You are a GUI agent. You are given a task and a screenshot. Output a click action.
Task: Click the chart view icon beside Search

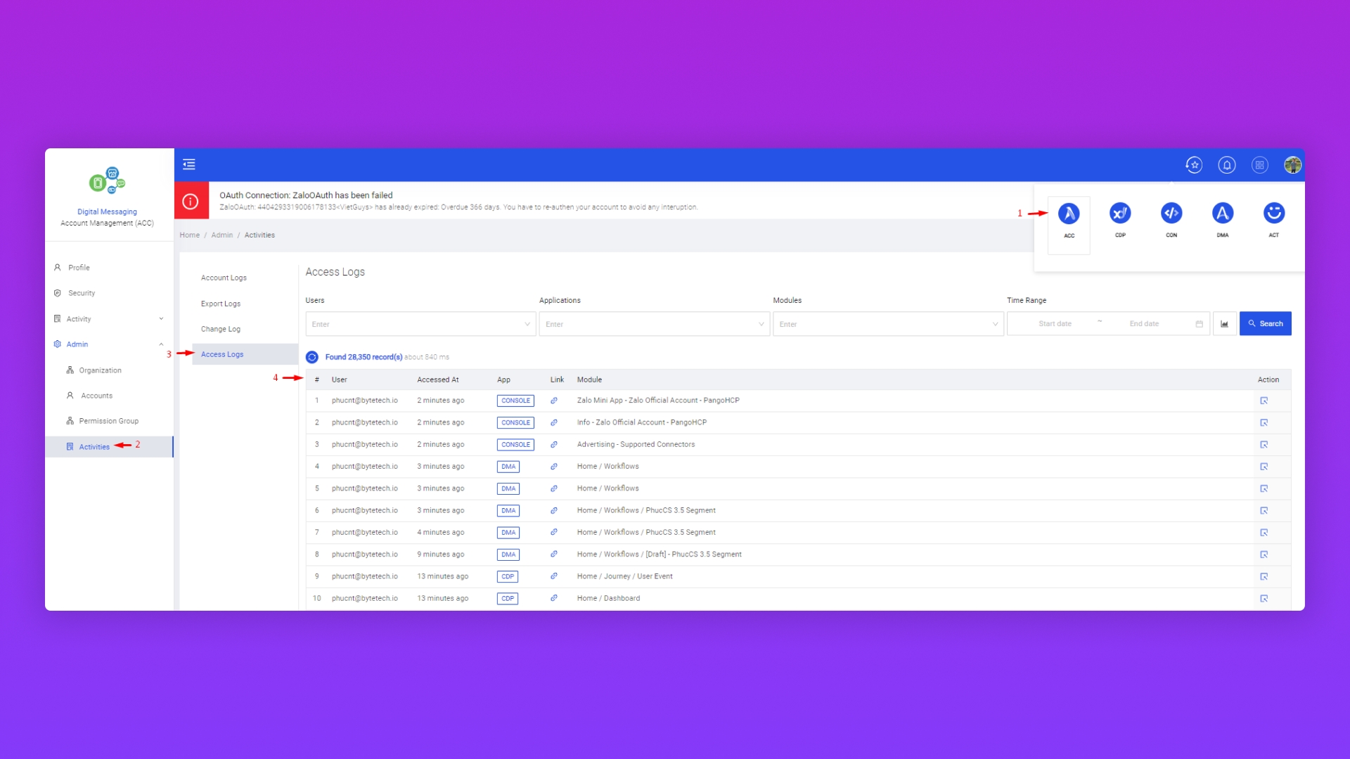point(1224,324)
